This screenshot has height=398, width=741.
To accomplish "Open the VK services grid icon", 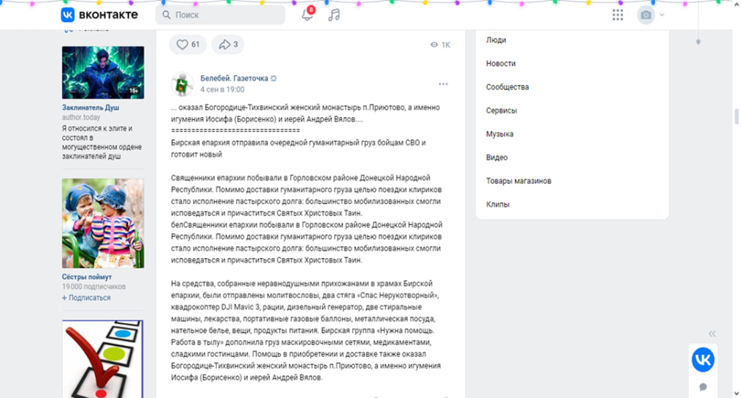I will pos(617,15).
